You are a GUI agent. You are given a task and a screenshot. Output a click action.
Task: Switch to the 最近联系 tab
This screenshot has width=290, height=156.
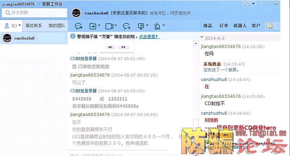[x=34, y=26]
